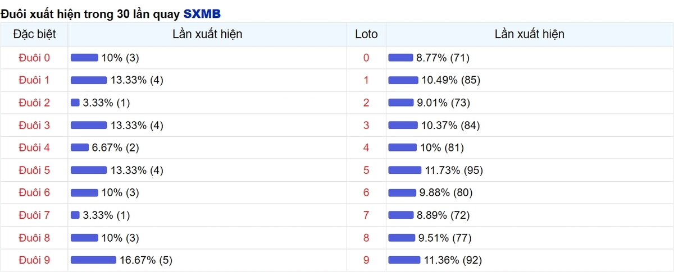Click the bar showing 16.67% (5)

pos(93,260)
